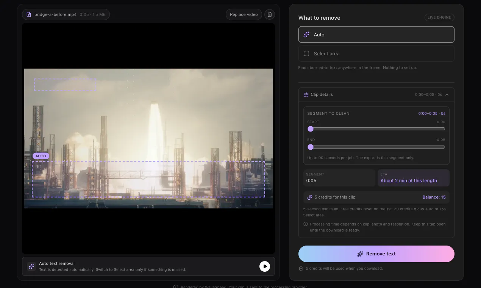Select the Auto removal mode
The height and width of the screenshot is (288, 481).
[x=376, y=34]
